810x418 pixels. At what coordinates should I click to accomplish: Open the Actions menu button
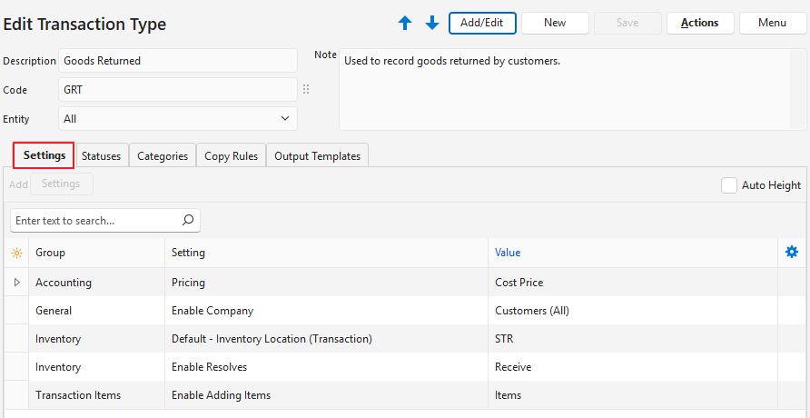[x=699, y=23]
